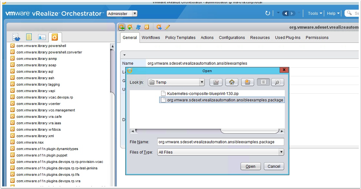
Task: Select com.vmware.library.ssh package
Action: [36, 78]
